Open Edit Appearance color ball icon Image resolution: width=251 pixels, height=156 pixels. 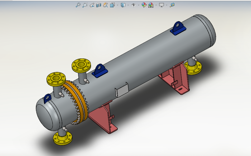144,5
